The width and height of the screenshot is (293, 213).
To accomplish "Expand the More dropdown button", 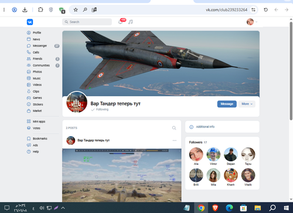I will tap(247, 104).
